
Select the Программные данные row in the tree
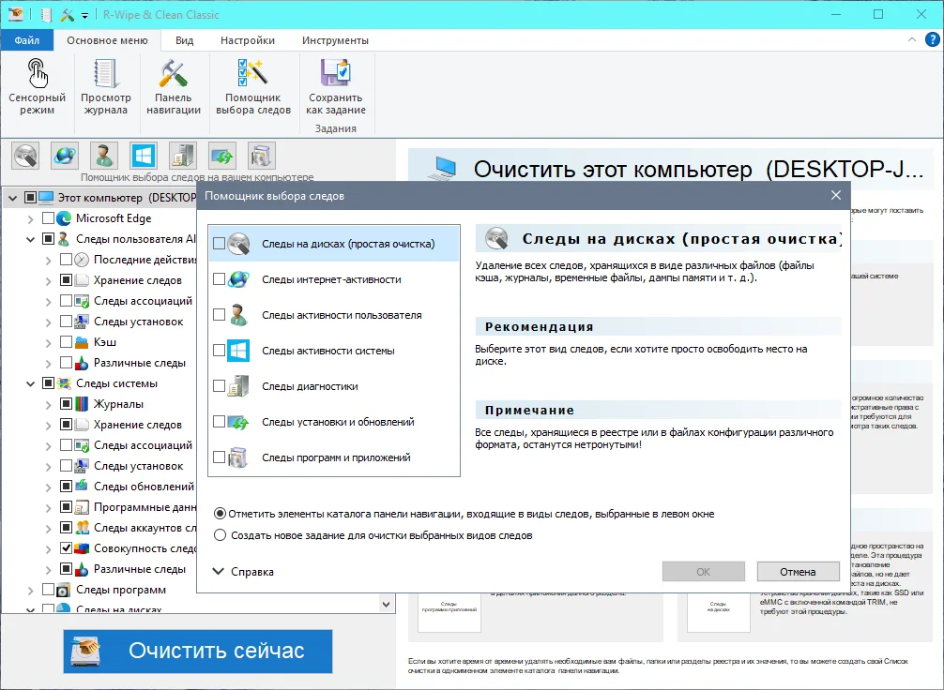(x=145, y=507)
